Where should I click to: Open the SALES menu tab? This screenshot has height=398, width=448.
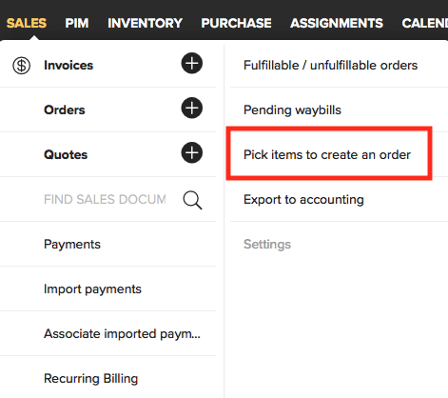click(27, 23)
